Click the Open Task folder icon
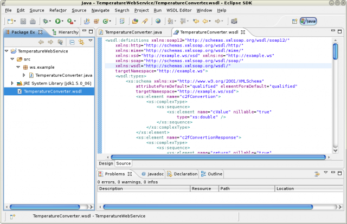Screen dimensions: 347x224 [x=135, y=21]
